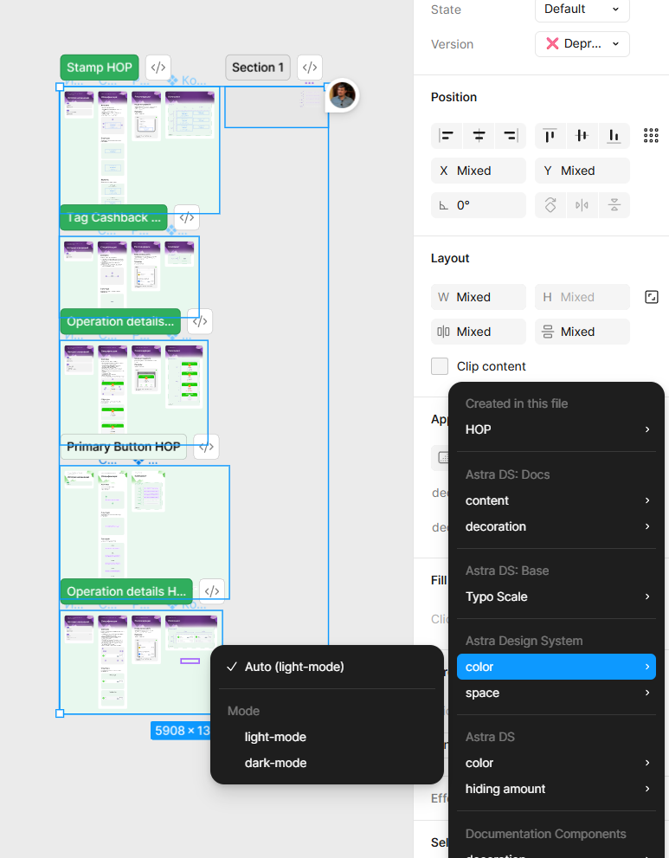Click the height H field
The width and height of the screenshot is (669, 858).
pos(582,297)
